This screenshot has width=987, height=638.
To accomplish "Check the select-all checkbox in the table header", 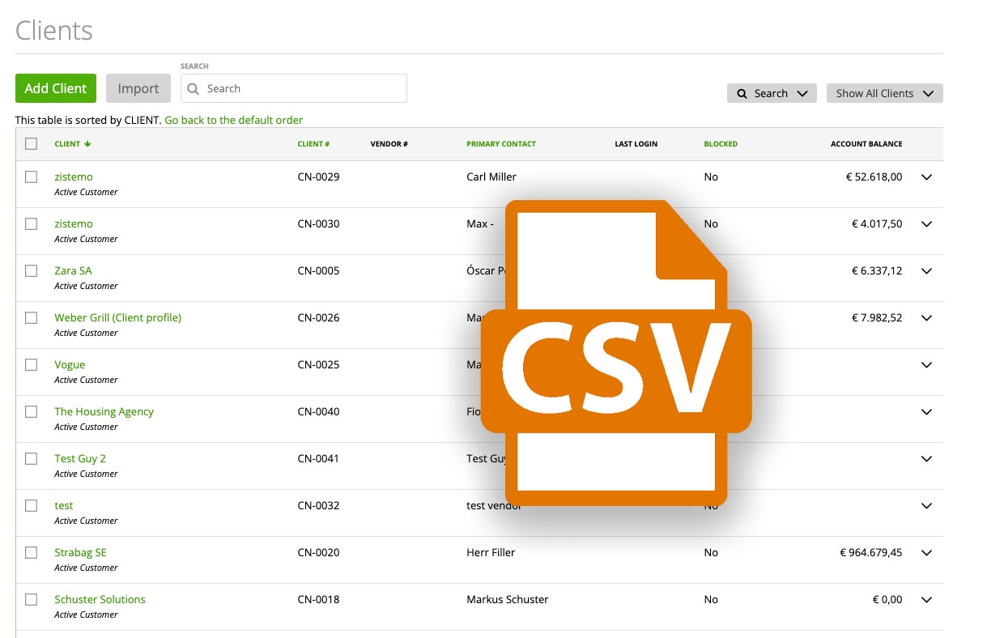I will [x=31, y=142].
